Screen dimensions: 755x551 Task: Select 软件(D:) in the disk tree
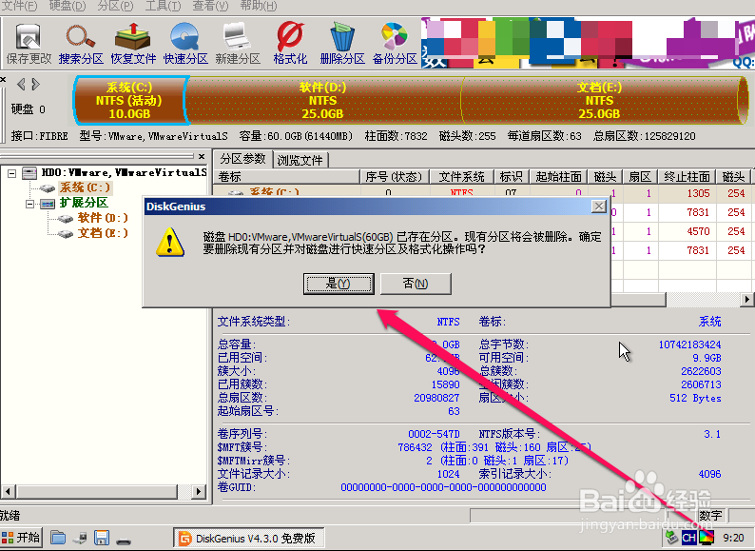(103, 218)
